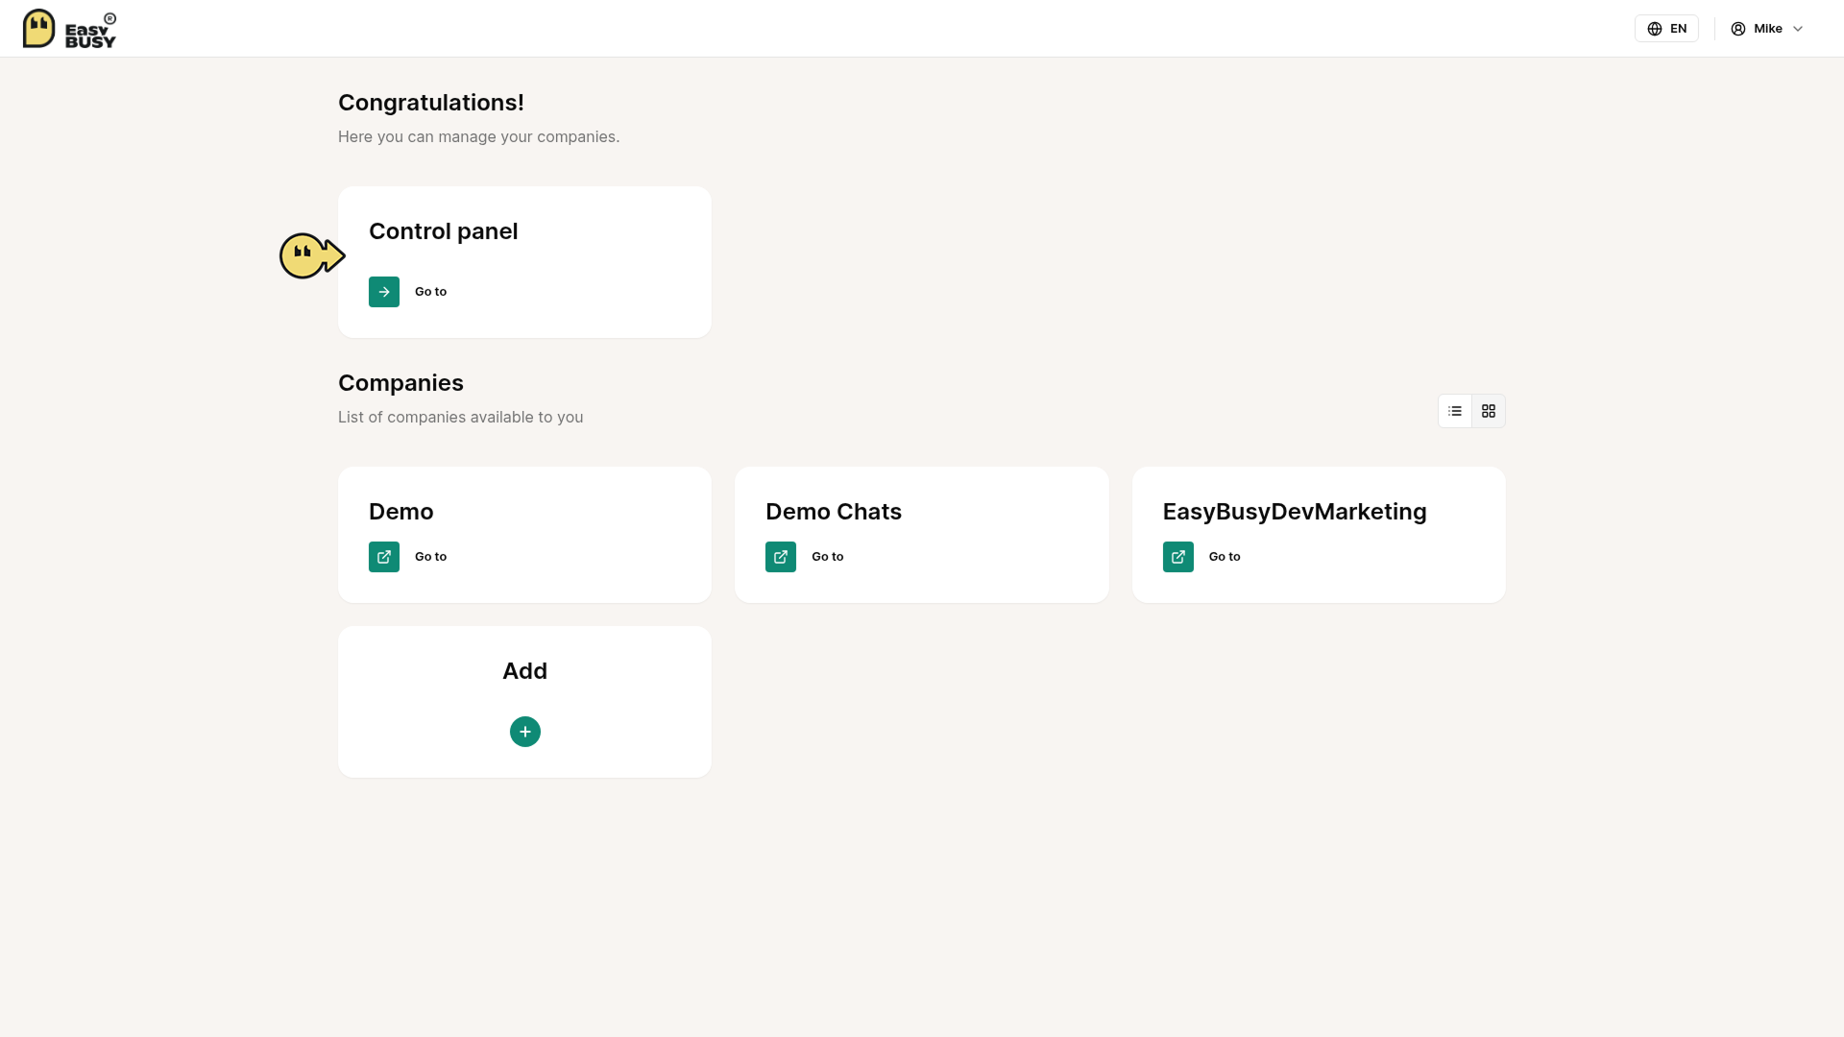
Task: Click the globe icon in language button
Action: [x=1655, y=29]
